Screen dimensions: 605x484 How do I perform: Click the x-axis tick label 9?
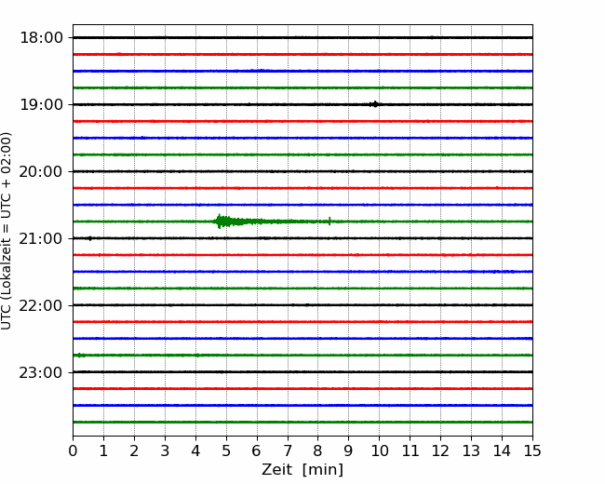[349, 450]
